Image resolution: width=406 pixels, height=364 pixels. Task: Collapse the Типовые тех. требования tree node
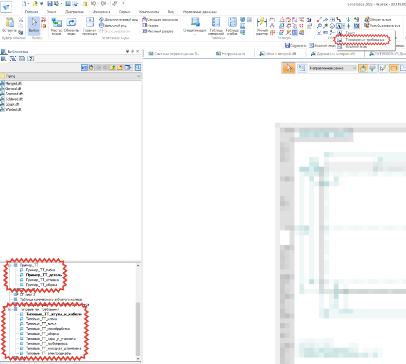10,309
